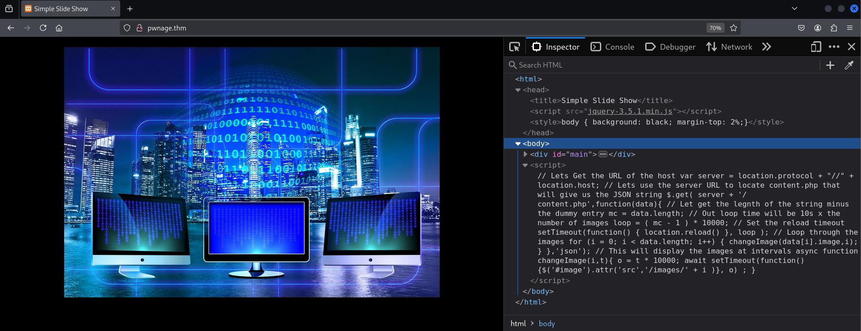Image resolution: width=861 pixels, height=331 pixels.
Task: Open DevTools customize three-dot menu
Action: pyautogui.click(x=834, y=47)
